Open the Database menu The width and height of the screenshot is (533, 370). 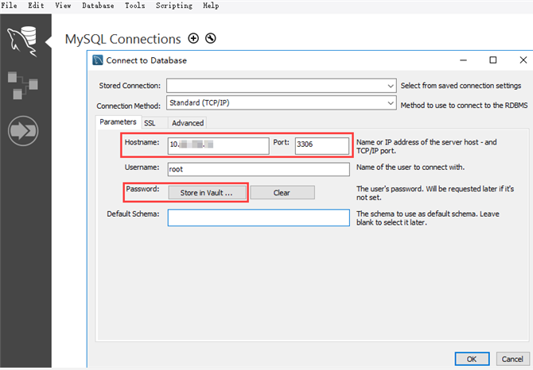point(98,6)
